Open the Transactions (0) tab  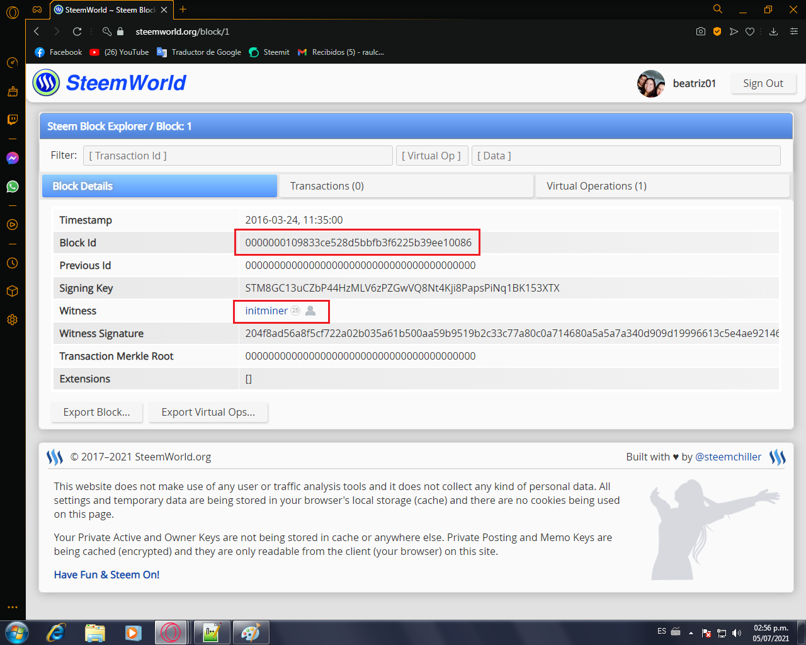[406, 186]
